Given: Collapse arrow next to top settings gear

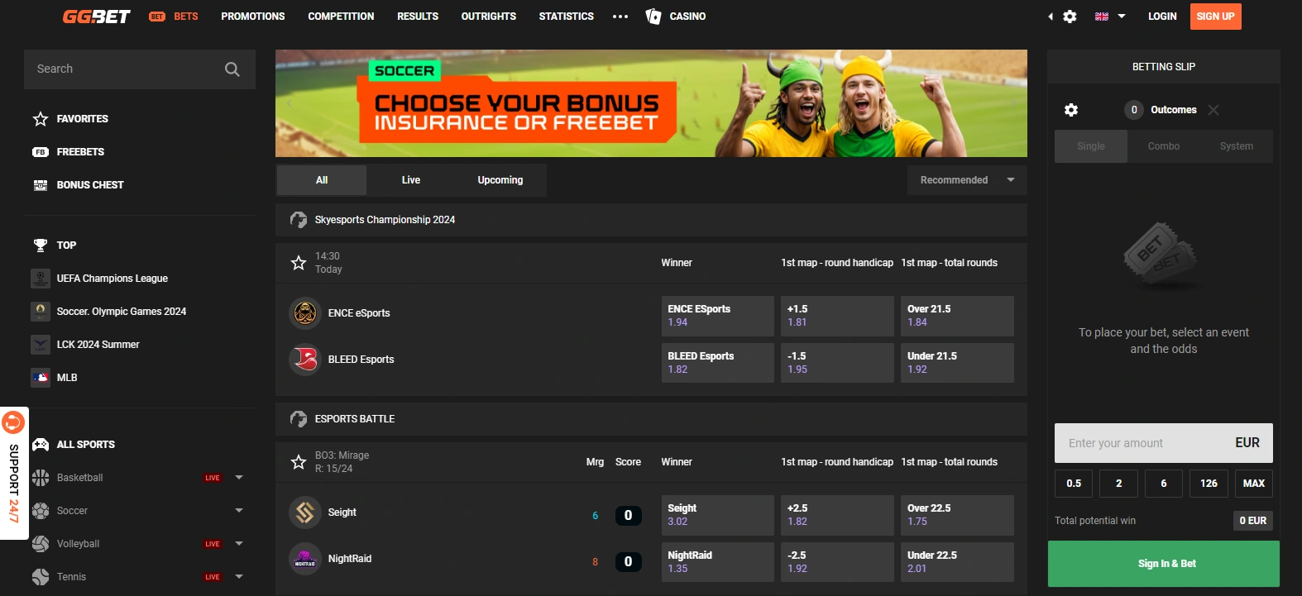Looking at the screenshot, I should 1051,17.
